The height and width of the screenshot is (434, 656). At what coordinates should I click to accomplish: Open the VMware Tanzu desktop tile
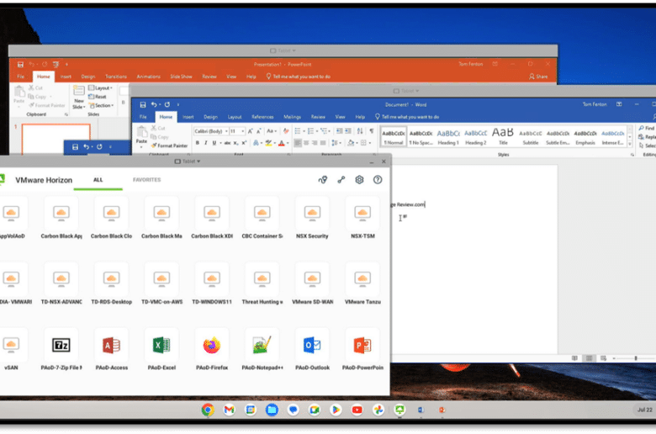(x=362, y=283)
